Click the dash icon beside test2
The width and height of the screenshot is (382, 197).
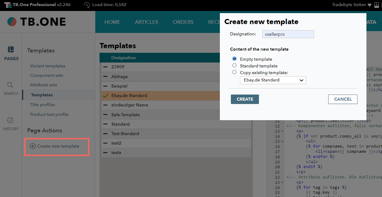tap(106, 143)
